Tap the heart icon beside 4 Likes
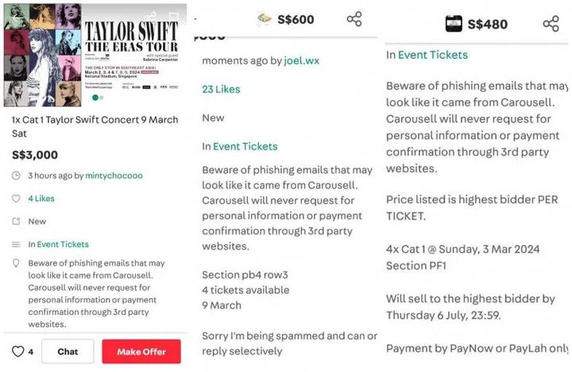The width and height of the screenshot is (572, 372). pos(16,199)
